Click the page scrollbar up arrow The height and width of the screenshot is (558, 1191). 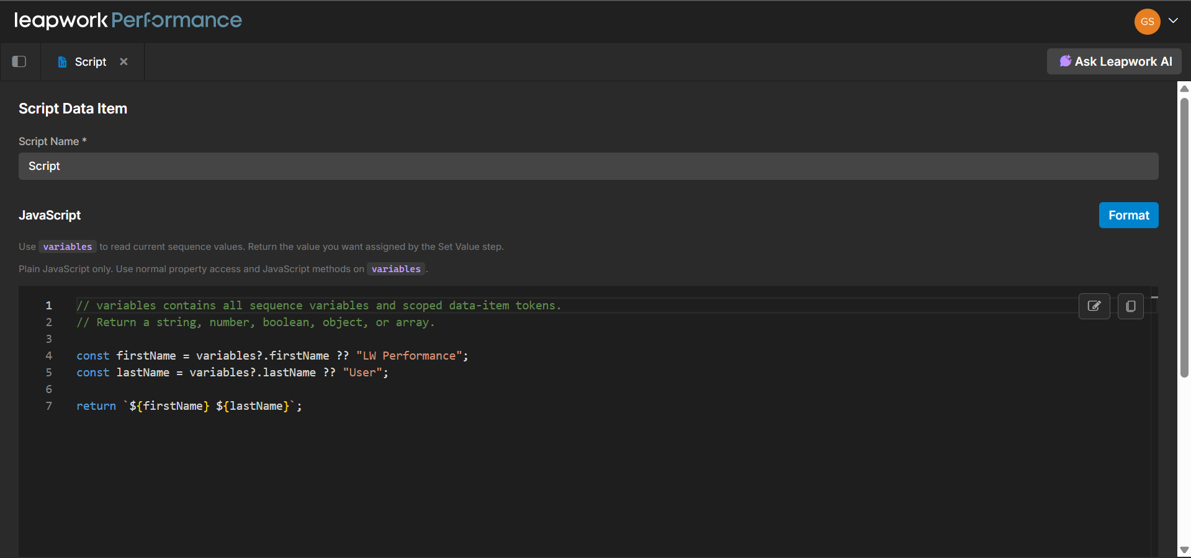[x=1184, y=89]
